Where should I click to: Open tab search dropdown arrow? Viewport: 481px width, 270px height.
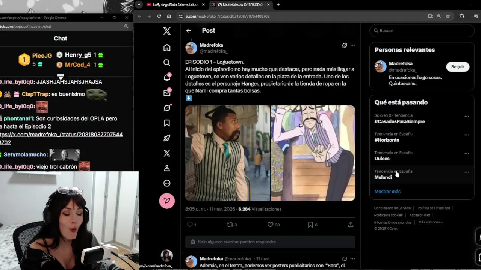pos(139,4)
